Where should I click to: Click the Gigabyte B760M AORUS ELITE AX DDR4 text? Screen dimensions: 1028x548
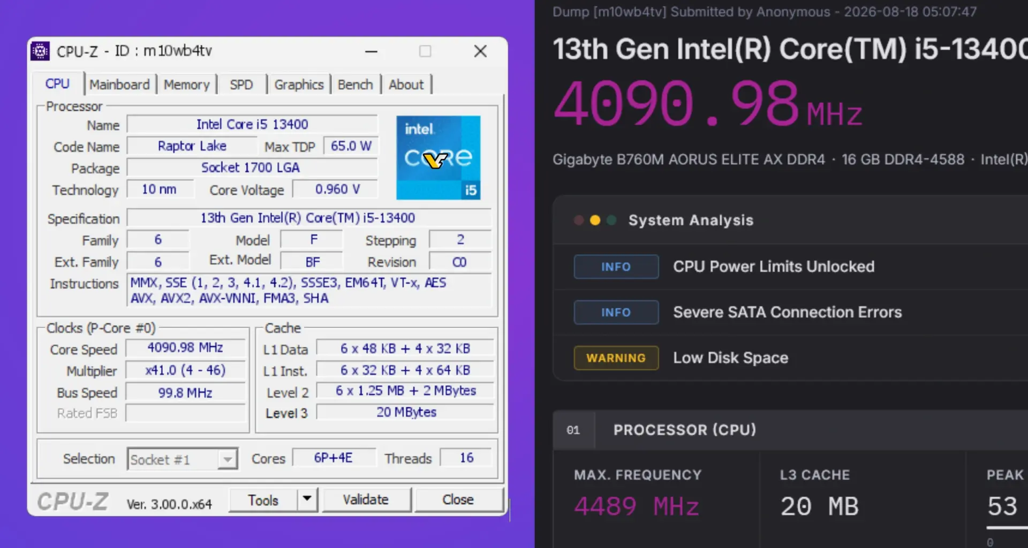689,159
